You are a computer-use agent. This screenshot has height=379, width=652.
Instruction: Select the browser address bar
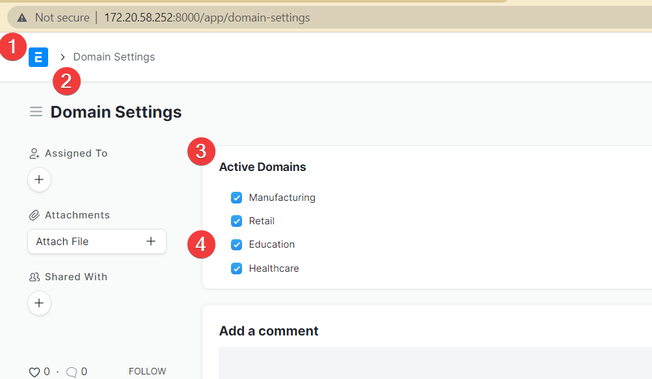(206, 18)
